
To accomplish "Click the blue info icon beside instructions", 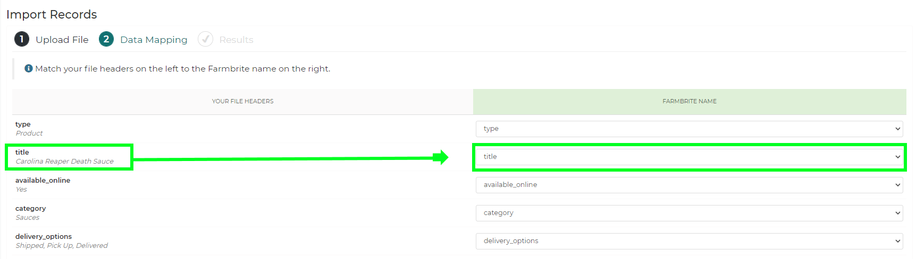I will coord(29,68).
